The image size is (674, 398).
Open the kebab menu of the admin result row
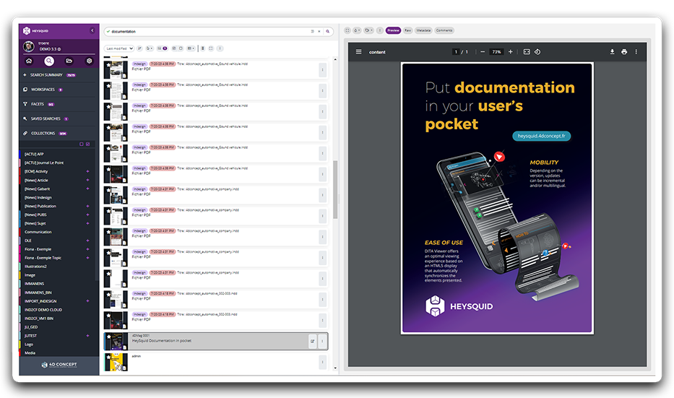tap(322, 362)
